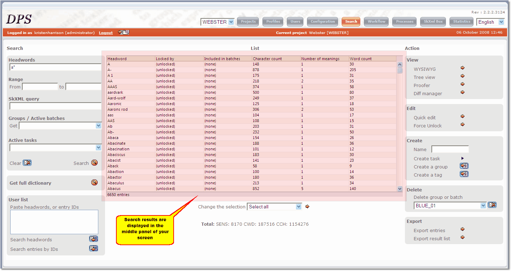Image resolution: width=511 pixels, height=271 pixels.
Task: Switch to the Workflow tab
Action: click(377, 22)
